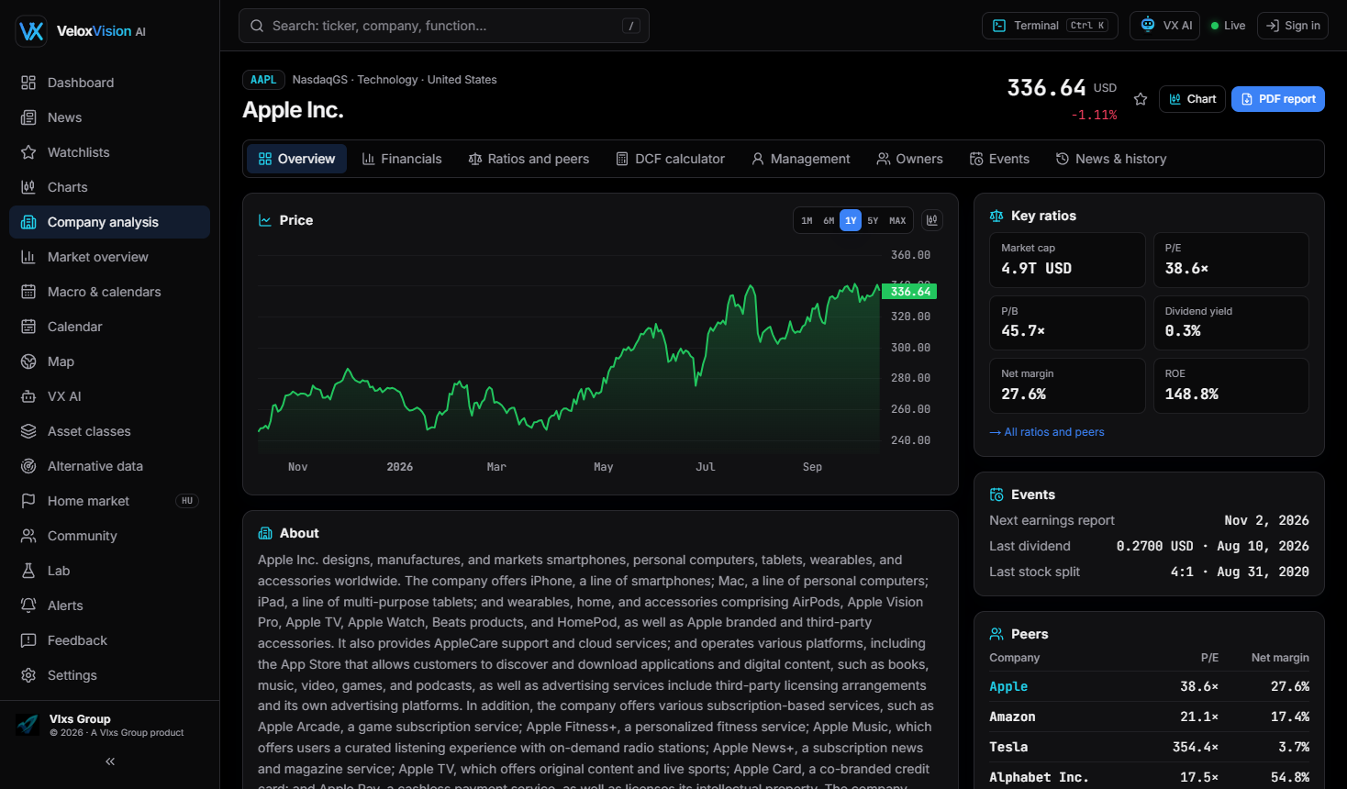Open Alternative data section
Screen dimensions: 1347x789
tap(109, 466)
